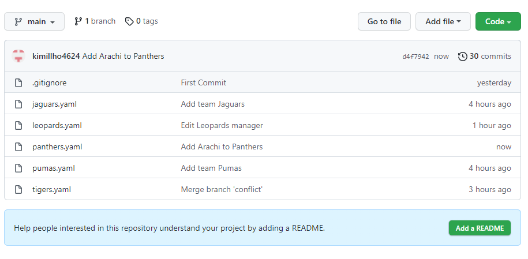Click the Go to file button
The image size is (528, 259).
[384, 21]
